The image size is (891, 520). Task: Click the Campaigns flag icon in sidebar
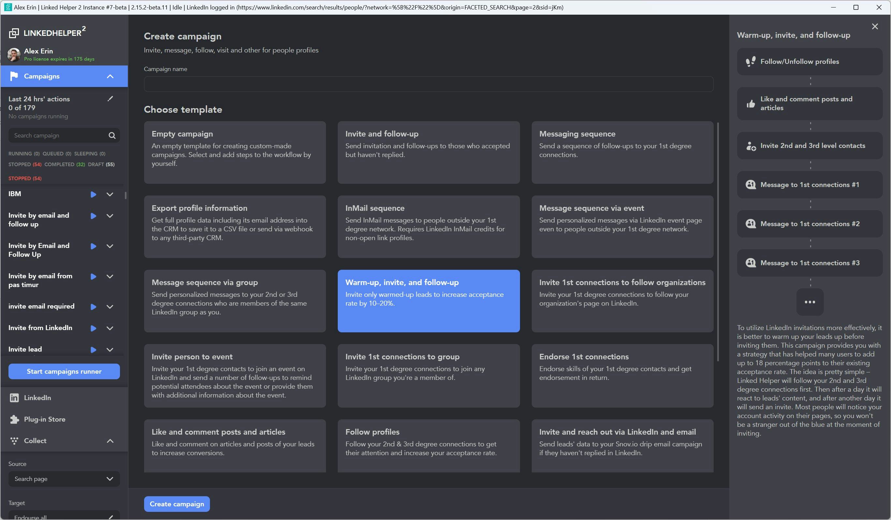(14, 76)
